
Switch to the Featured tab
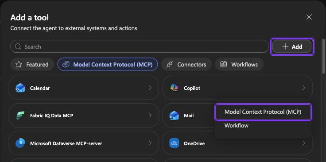[32, 65]
